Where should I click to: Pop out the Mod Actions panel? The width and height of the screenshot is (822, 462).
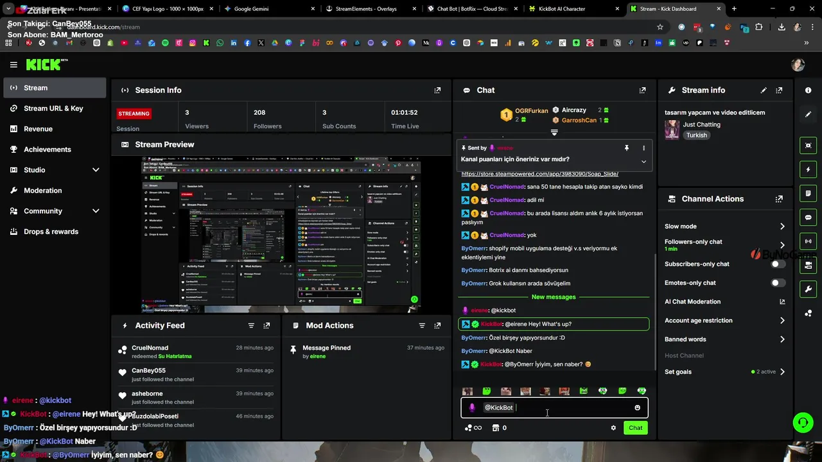tap(437, 325)
